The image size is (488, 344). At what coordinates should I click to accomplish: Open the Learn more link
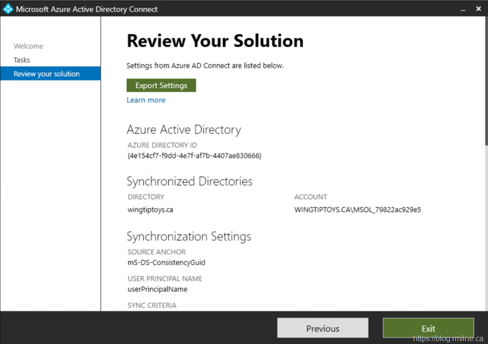(x=146, y=100)
